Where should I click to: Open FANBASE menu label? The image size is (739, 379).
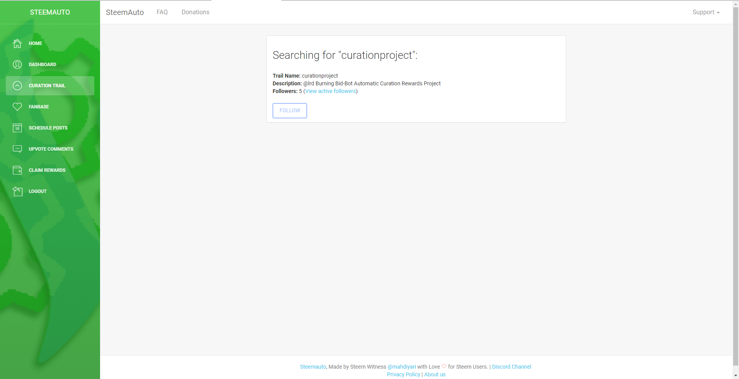tap(39, 107)
